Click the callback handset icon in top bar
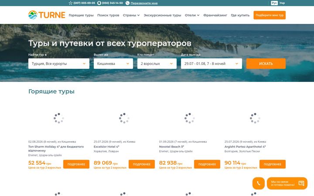Image resolution: width=314 pixels, height=196 pixels. click(127, 3)
